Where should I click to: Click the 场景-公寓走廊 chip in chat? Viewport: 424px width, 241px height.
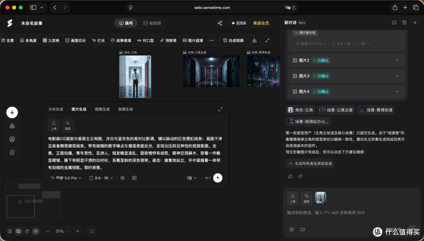pos(336,110)
